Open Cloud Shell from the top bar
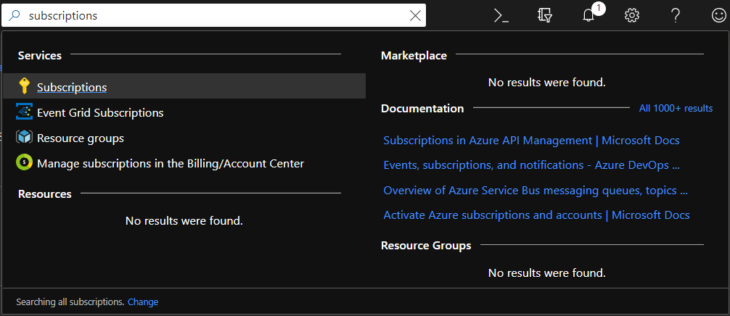This screenshot has width=730, height=316. tap(501, 15)
